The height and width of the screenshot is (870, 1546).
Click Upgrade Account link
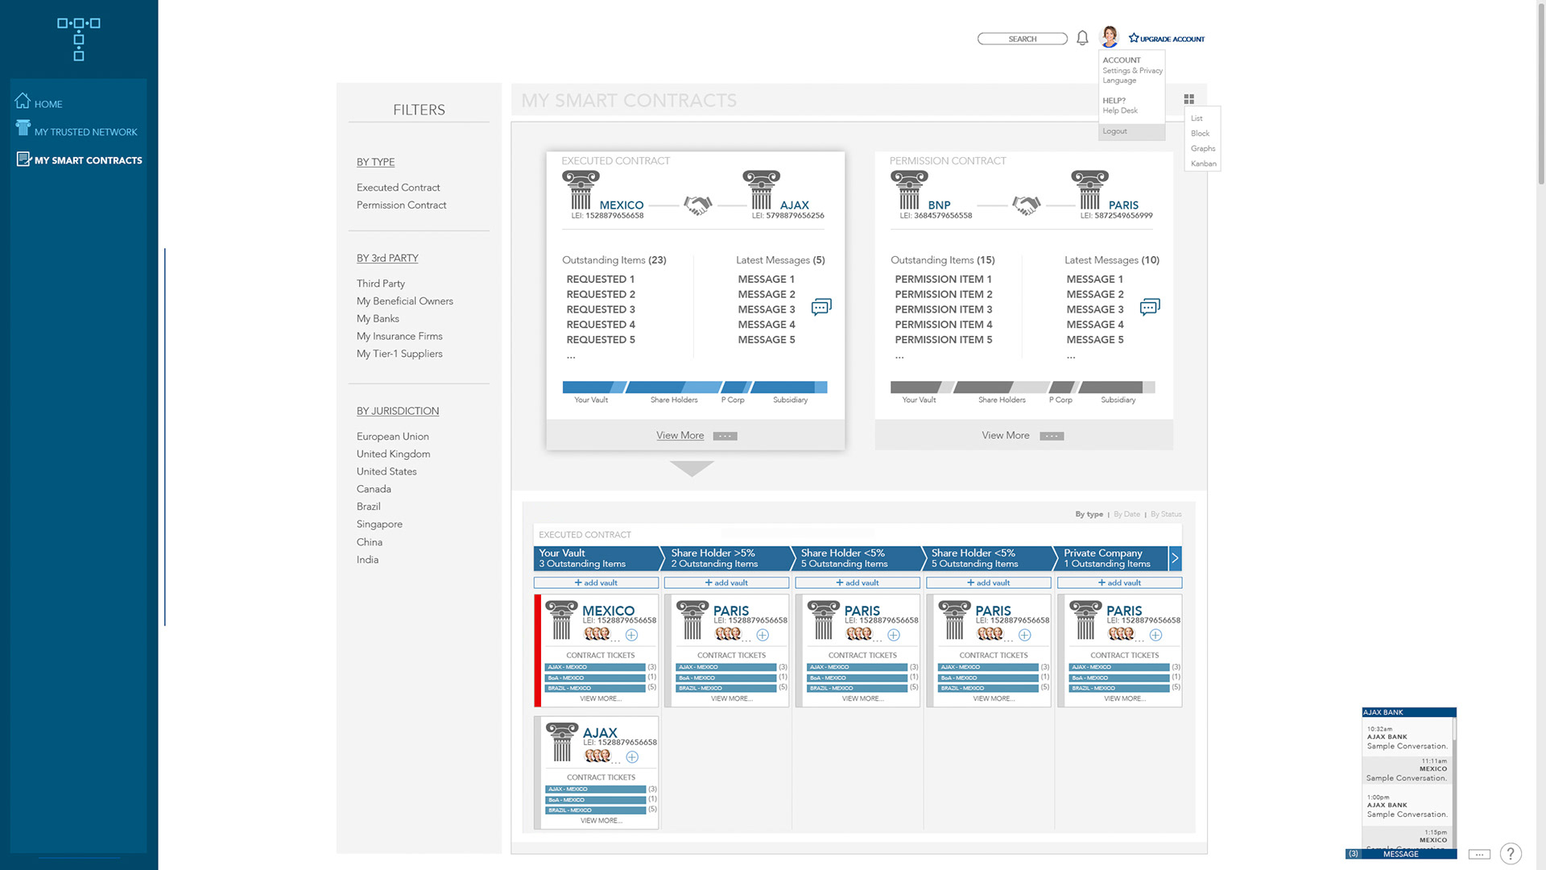1167,39
